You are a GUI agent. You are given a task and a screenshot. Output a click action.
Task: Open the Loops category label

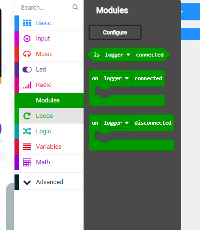[x=44, y=116]
